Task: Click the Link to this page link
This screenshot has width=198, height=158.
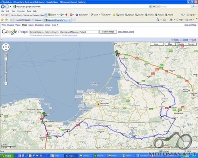Action: tap(194, 39)
